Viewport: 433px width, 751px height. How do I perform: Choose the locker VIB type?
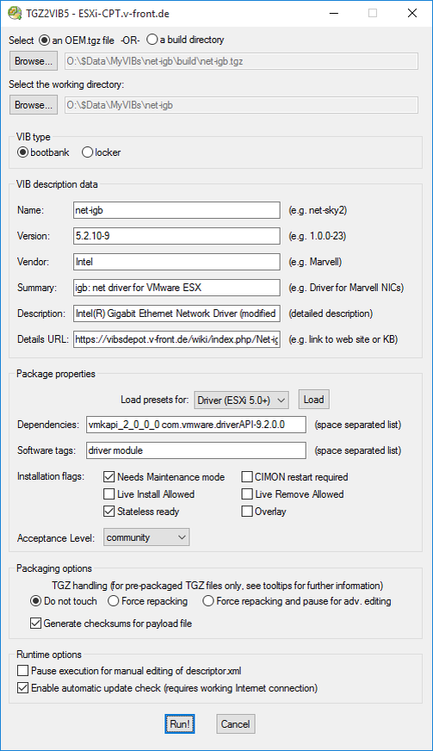(101, 152)
